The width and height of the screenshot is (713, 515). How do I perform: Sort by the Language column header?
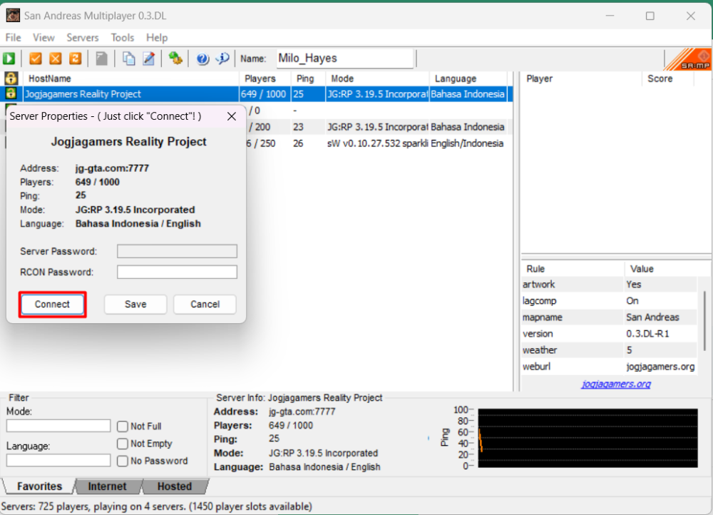[x=468, y=78]
